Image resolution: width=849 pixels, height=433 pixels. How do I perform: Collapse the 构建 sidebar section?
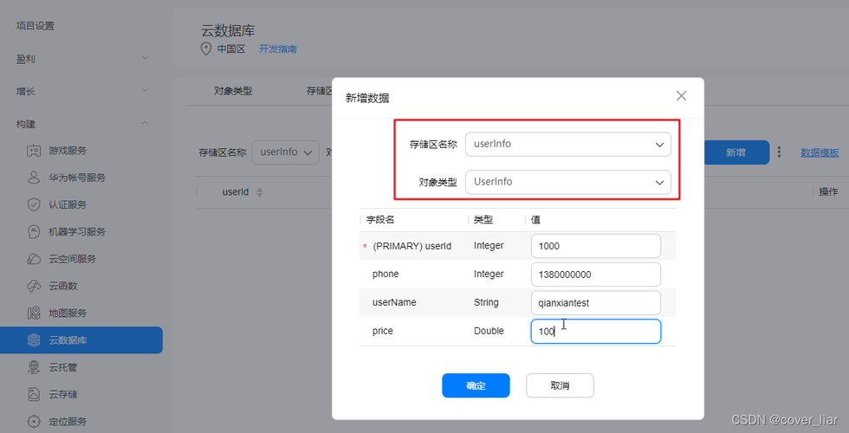(146, 123)
